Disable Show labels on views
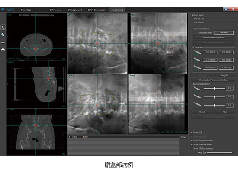Screen dimensions: 238x173 coord(192,144)
